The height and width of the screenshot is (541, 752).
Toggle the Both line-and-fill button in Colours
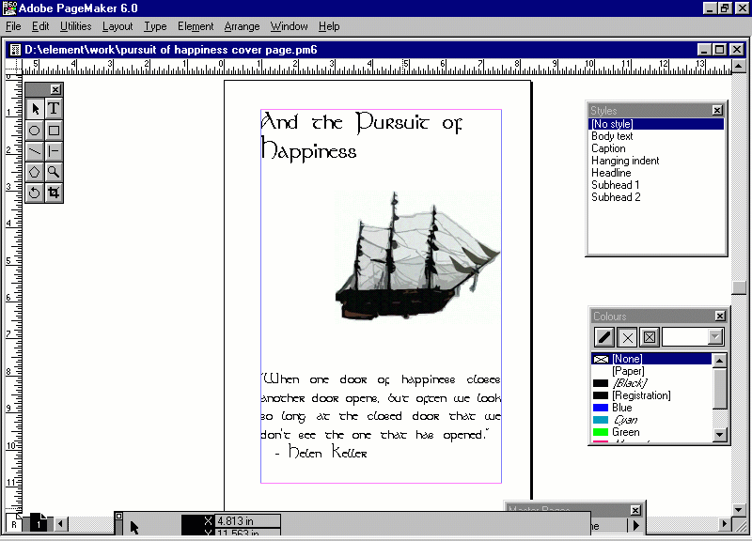coord(649,337)
